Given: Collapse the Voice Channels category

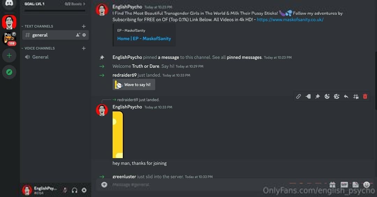Looking at the screenshot, I should 38,48.
